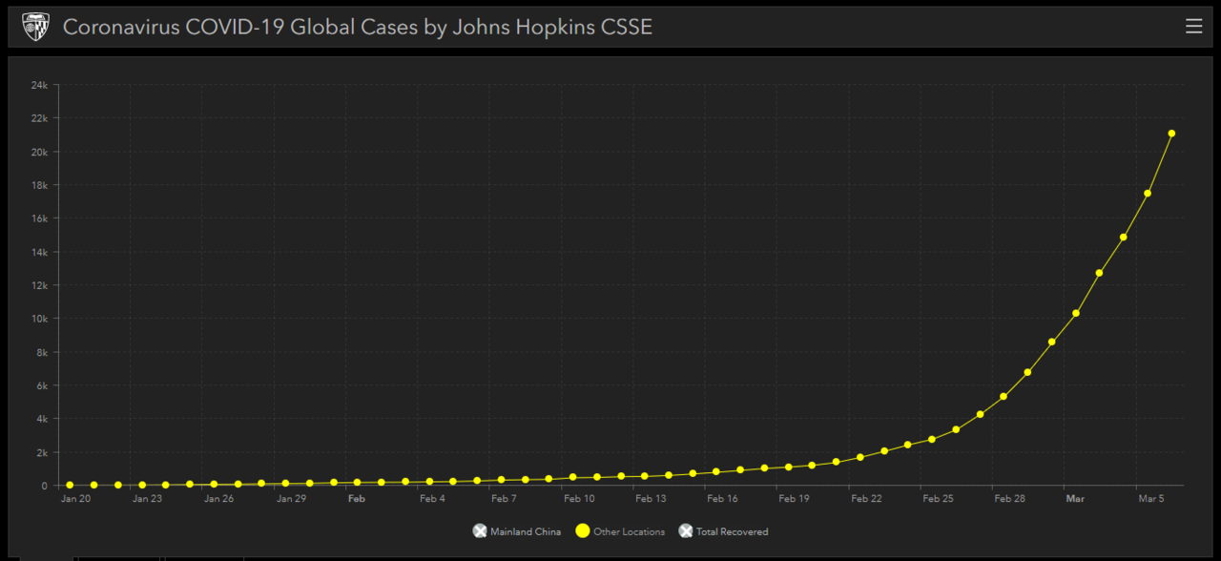Select the Jan 29 data point

coord(286,483)
